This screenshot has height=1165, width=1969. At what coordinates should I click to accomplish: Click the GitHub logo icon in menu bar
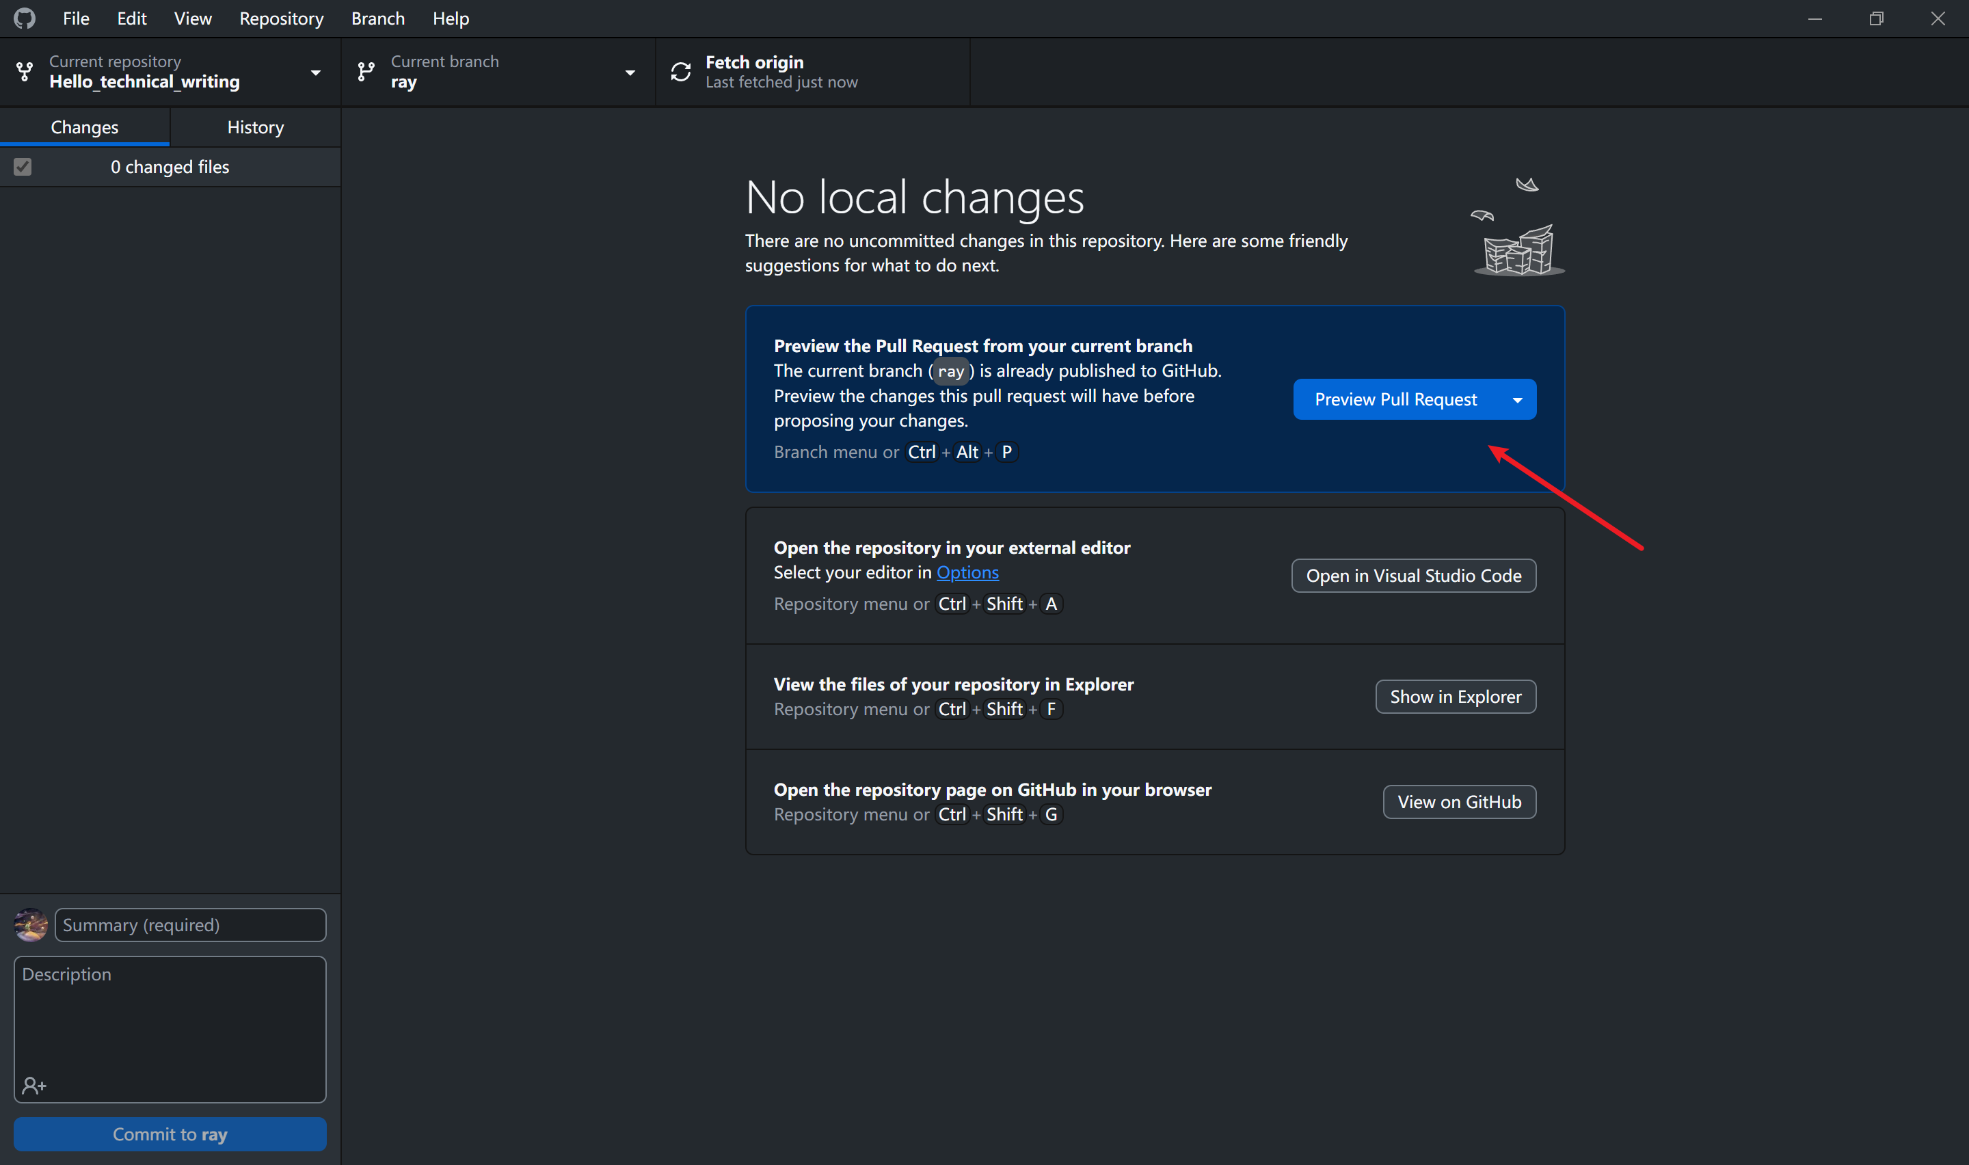(x=25, y=18)
